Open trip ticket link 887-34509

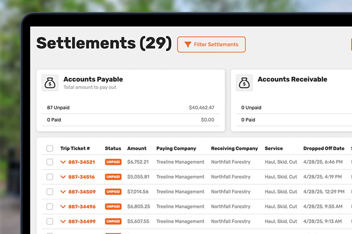click(x=82, y=192)
